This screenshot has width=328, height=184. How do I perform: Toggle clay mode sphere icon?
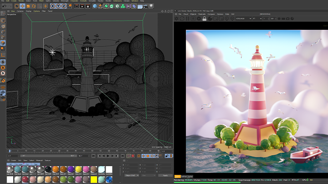[x=210, y=19]
